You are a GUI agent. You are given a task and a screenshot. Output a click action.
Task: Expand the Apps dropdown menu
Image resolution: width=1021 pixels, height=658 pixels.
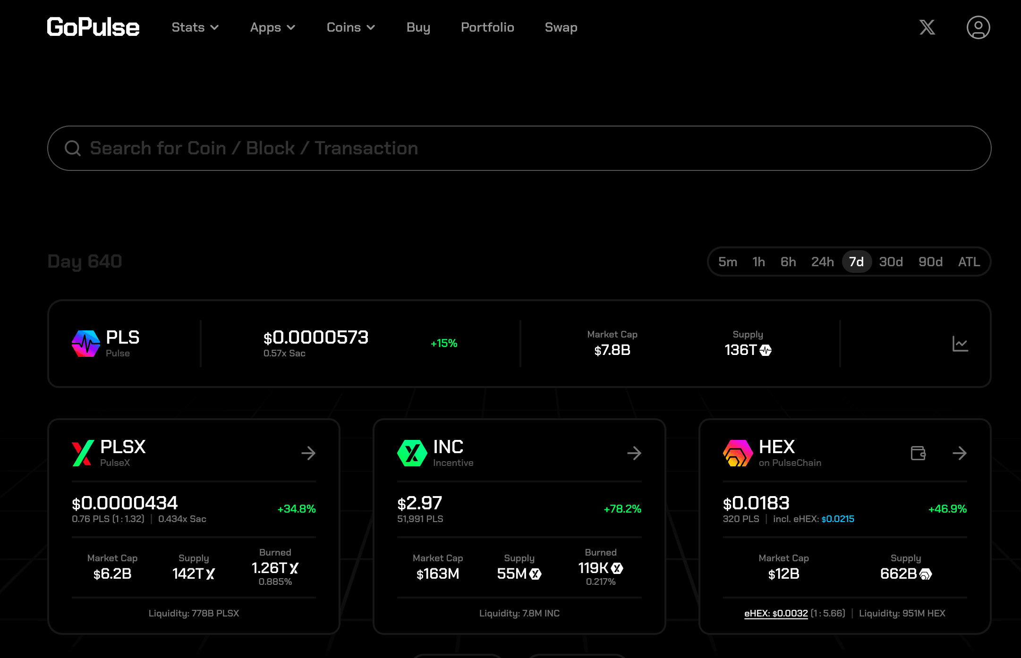(273, 27)
